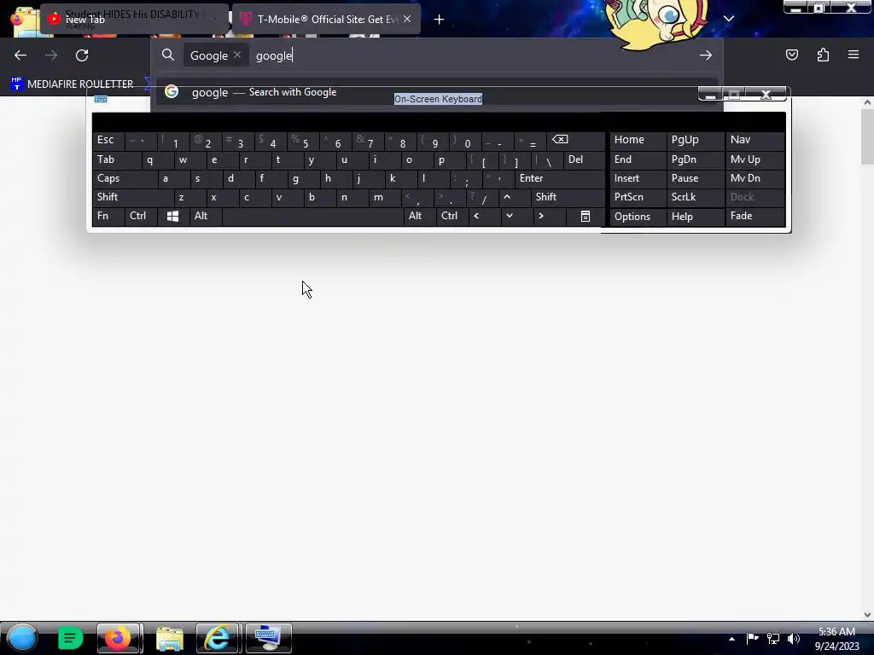Tap the right arrow key
The width and height of the screenshot is (874, 655).
pos(549,216)
